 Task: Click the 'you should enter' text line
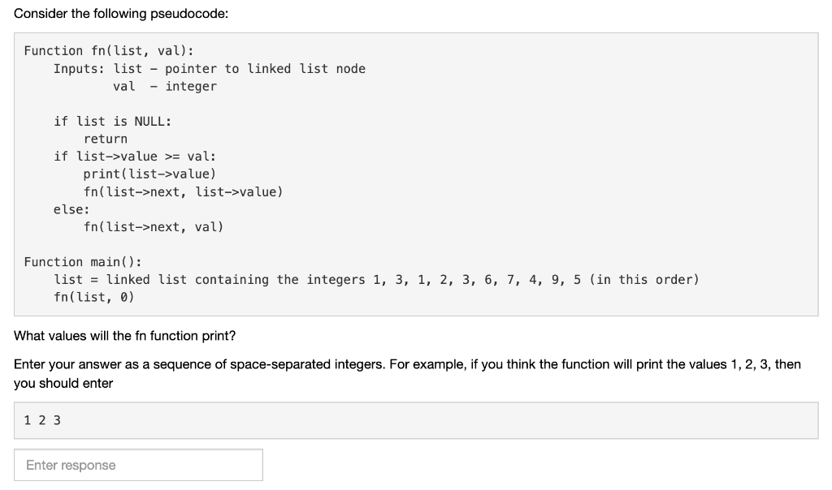tap(63, 383)
